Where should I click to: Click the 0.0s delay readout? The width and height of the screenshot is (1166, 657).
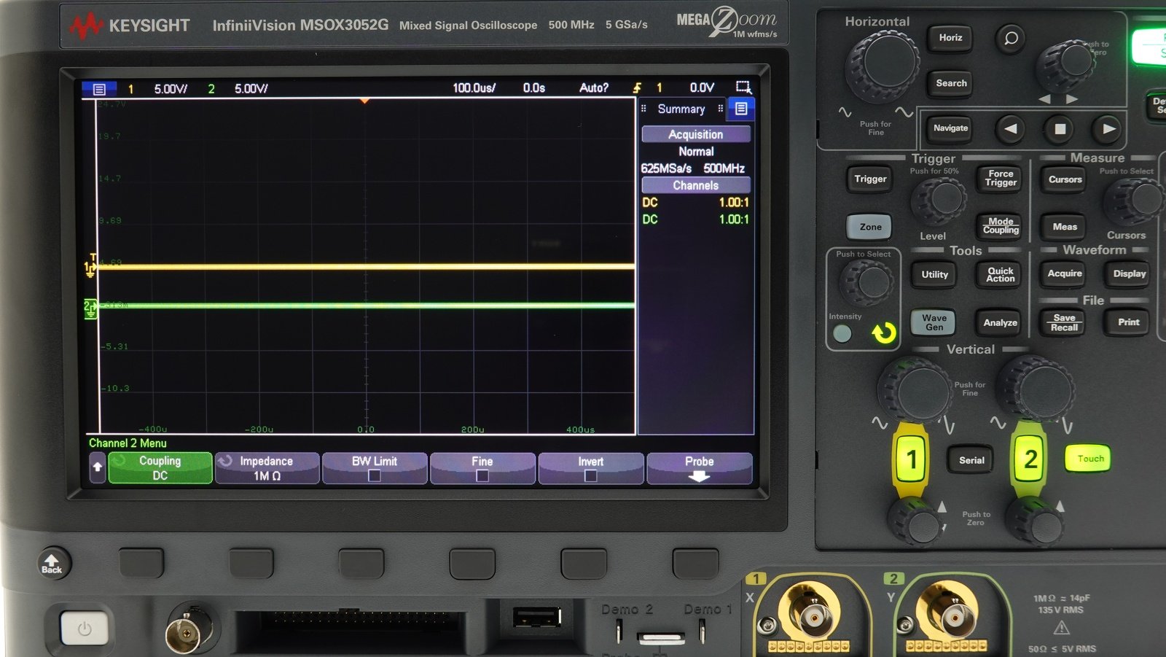click(x=534, y=88)
